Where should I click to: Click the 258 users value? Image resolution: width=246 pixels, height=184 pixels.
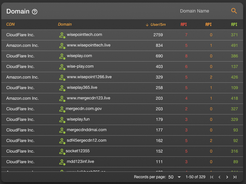[x=159, y=88]
